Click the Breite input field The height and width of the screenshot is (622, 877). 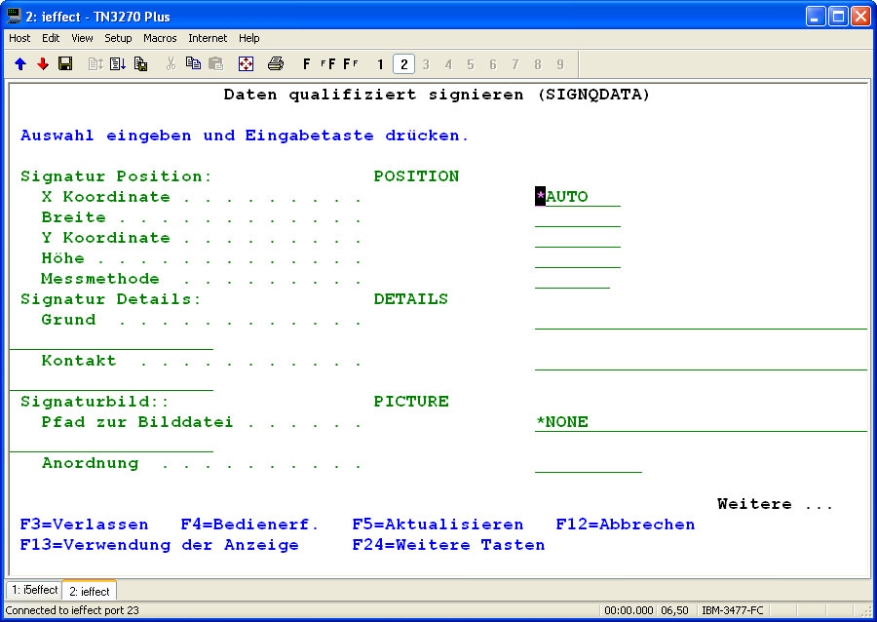(x=578, y=217)
